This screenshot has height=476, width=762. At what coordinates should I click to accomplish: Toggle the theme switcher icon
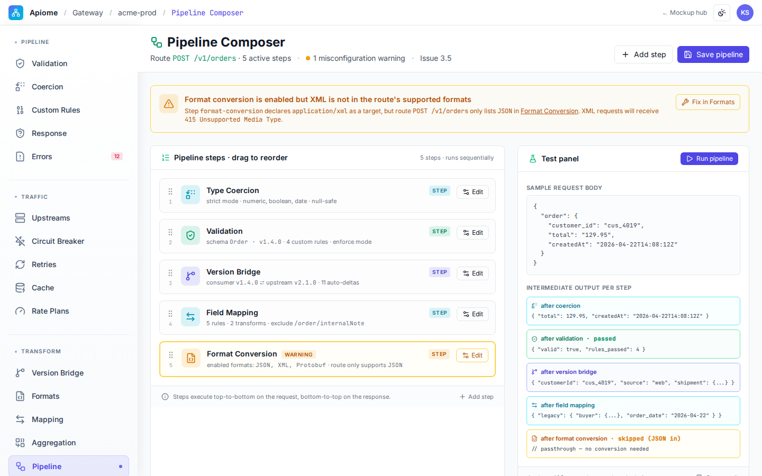pyautogui.click(x=722, y=13)
